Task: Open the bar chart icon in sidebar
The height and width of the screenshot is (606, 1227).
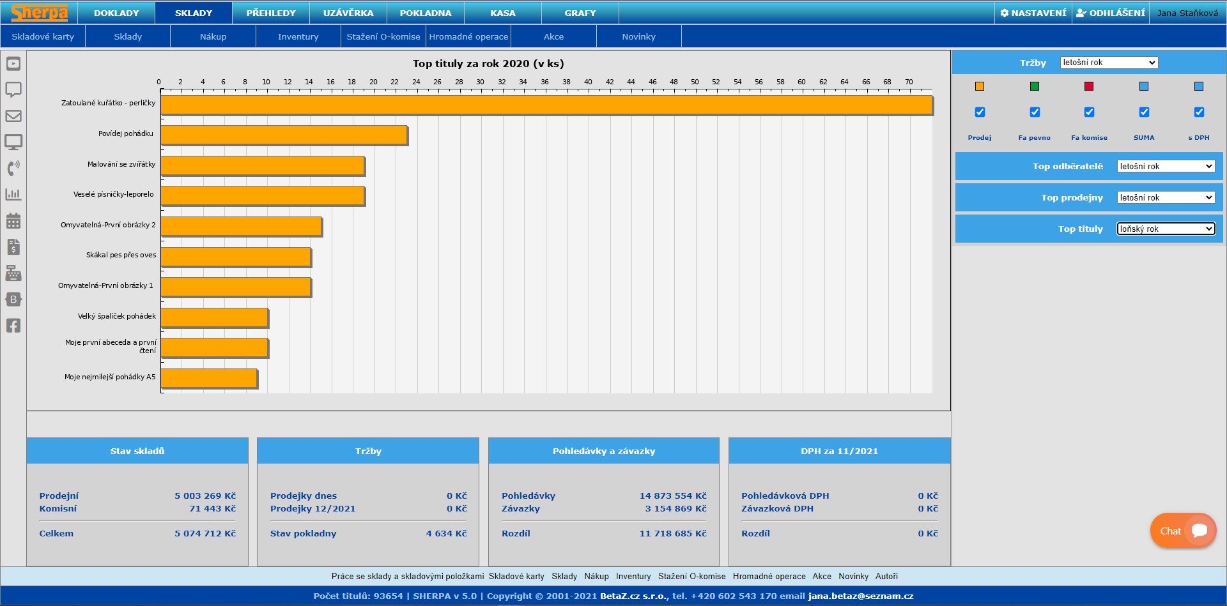Action: [13, 194]
